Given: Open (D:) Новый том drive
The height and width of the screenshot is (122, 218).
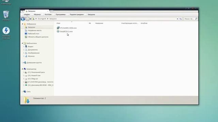Looking at the screenshot, I should point(34,76).
